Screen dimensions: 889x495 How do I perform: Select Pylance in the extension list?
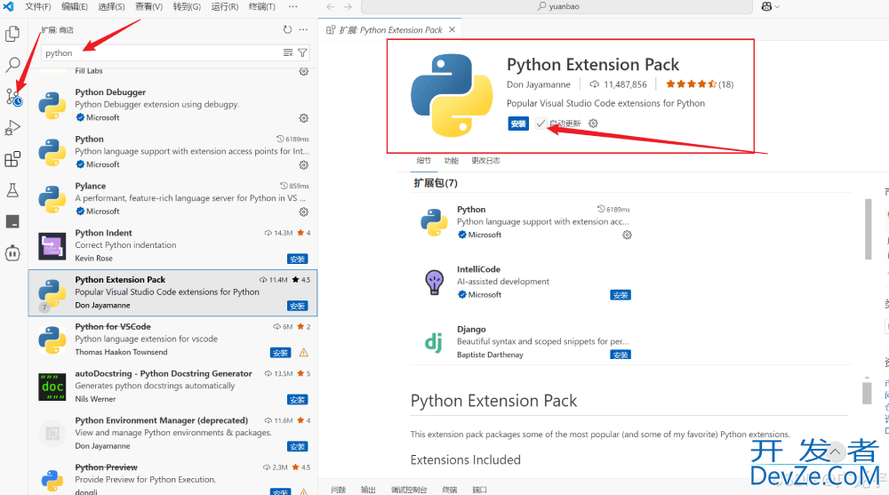coord(172,198)
